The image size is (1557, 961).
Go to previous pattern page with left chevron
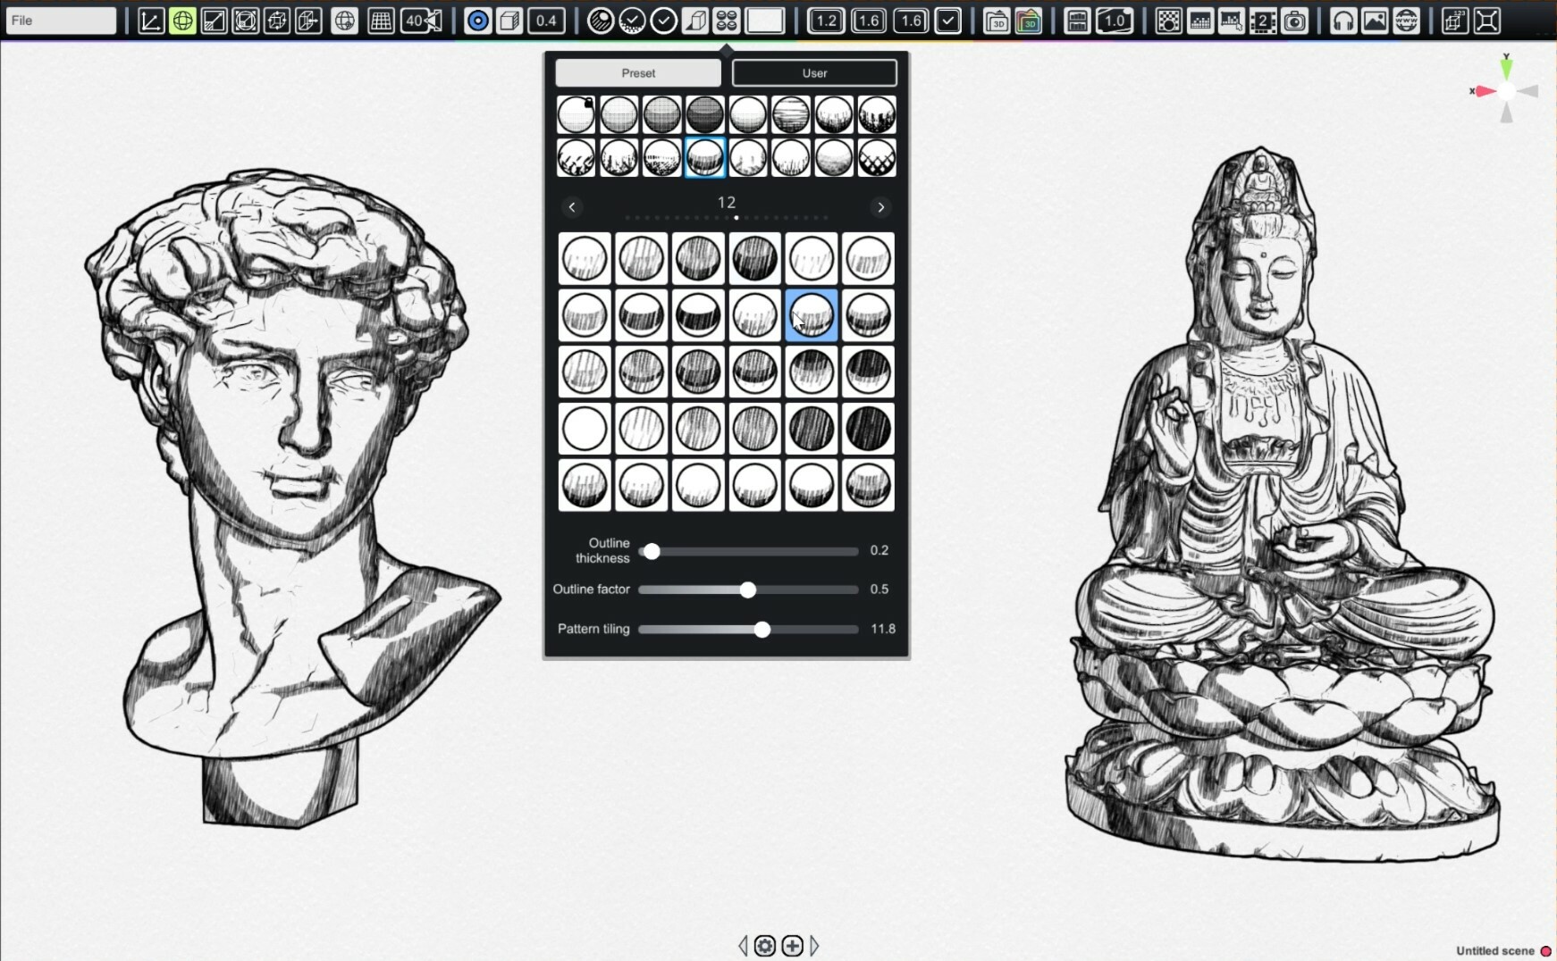pyautogui.click(x=572, y=207)
